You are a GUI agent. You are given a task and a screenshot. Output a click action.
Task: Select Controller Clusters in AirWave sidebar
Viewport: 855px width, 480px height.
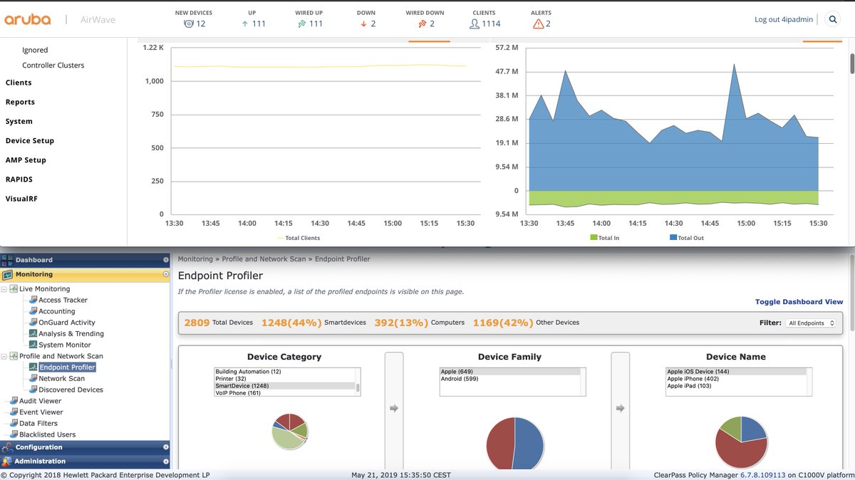[53, 66]
